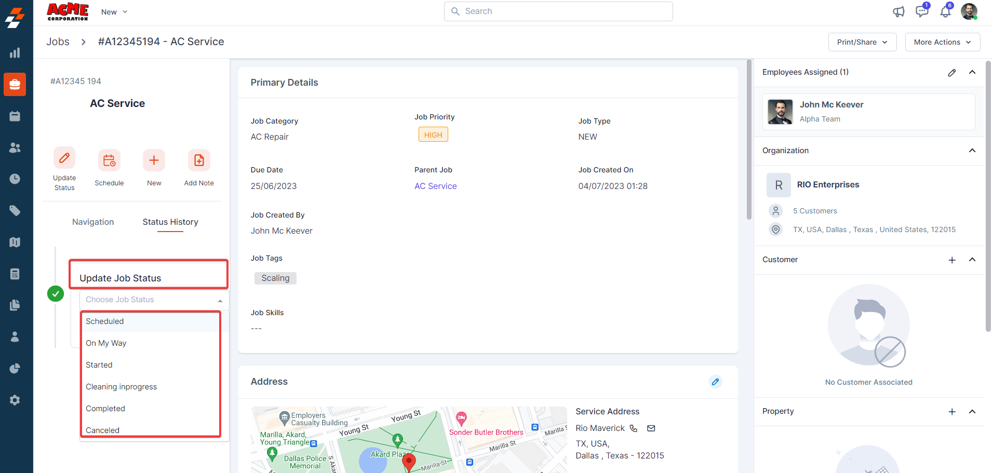Open the Print/Share dropdown
993x473 pixels.
[862, 42]
